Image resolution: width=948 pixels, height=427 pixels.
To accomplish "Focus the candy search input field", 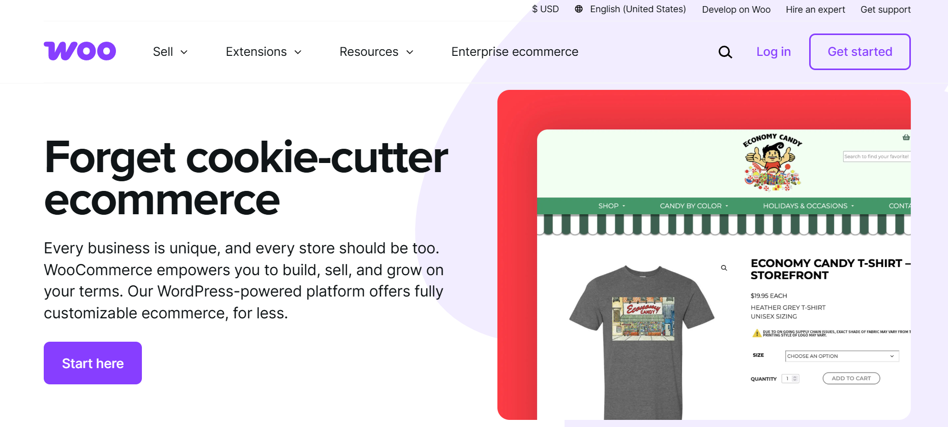I will [877, 156].
